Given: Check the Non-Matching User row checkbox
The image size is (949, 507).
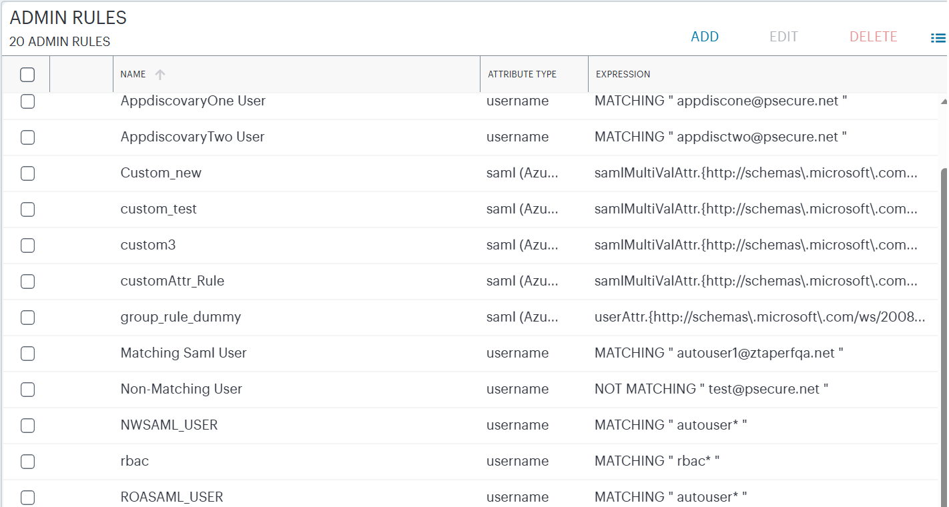Looking at the screenshot, I should [27, 390].
